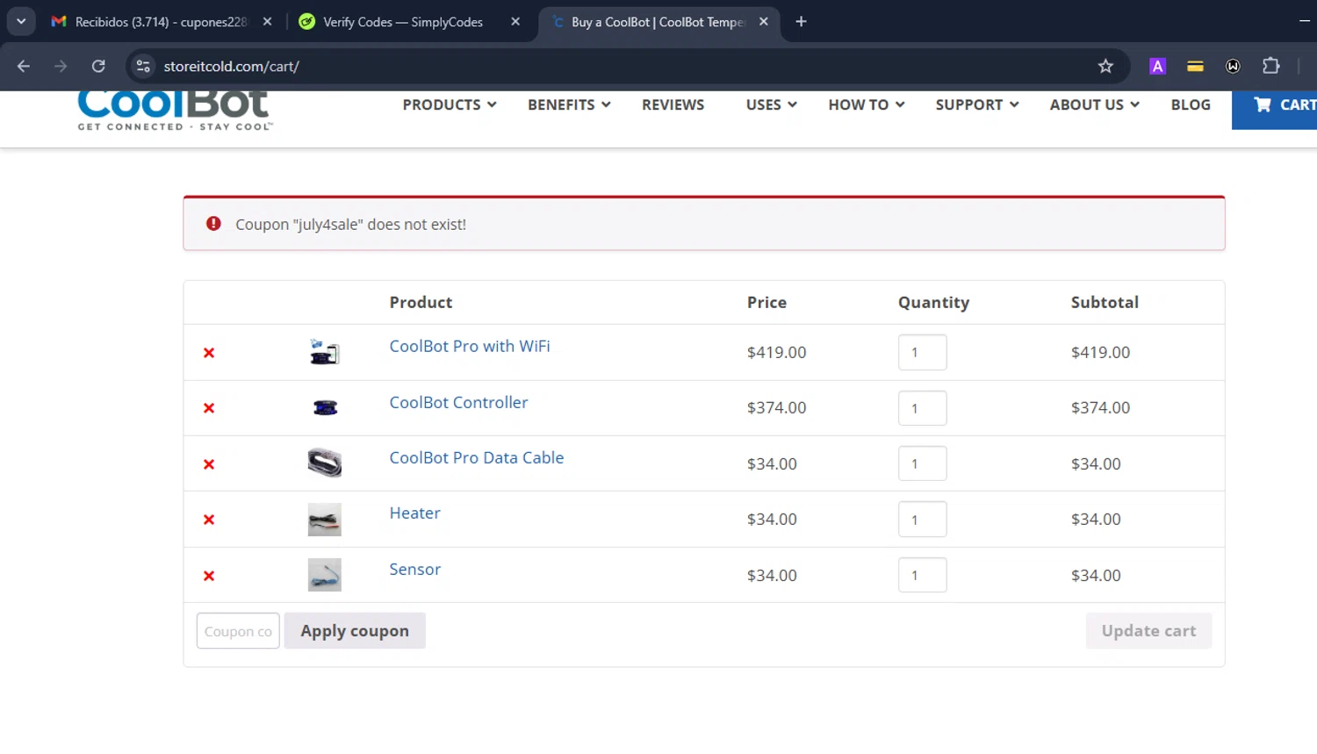Remove Heater from cart

point(209,520)
